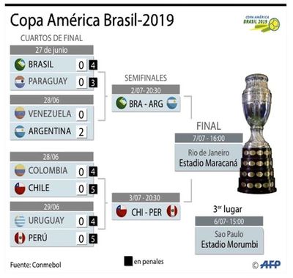Select the 2/07 - 20:30 semifinal header

[146, 90]
